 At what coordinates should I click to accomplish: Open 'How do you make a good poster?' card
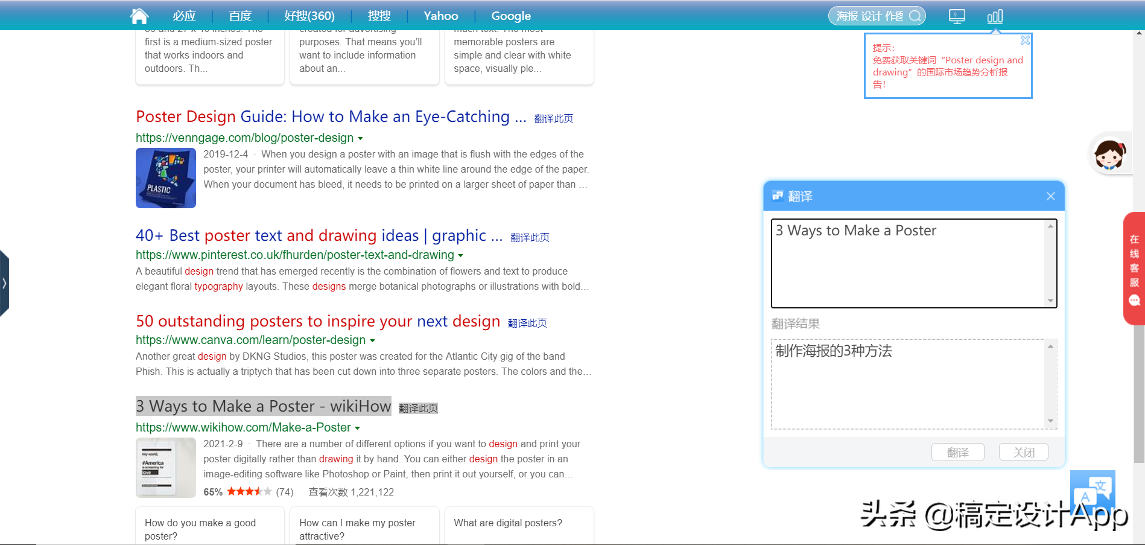[x=210, y=527]
